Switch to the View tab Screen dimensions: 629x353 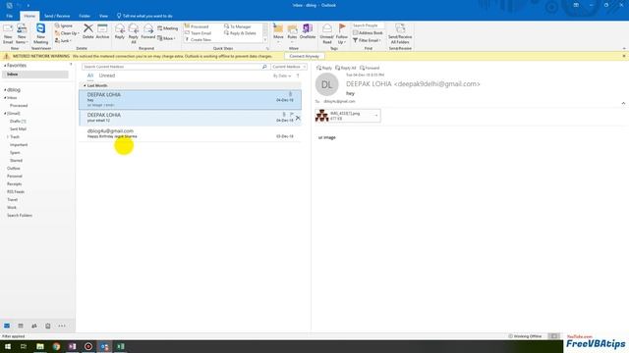103,16
